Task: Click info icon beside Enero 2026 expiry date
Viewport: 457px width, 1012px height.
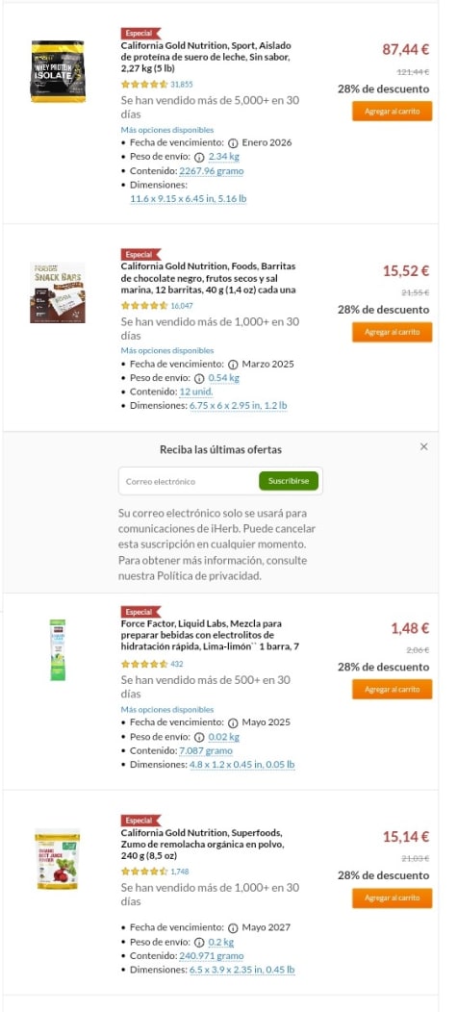Action: (x=233, y=142)
